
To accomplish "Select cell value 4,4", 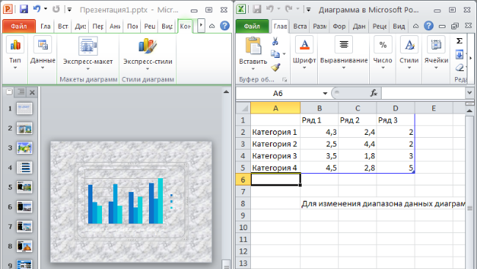I will tap(357, 144).
